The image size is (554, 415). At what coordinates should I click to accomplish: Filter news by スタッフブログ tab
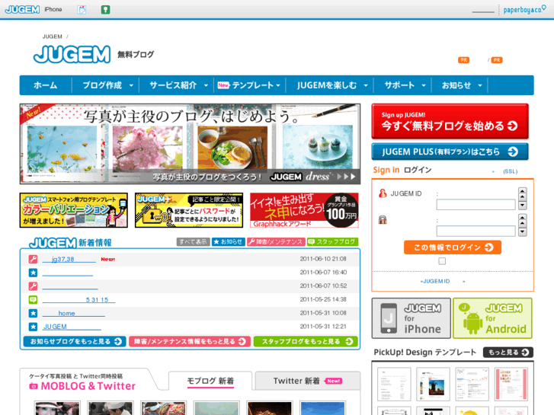[x=332, y=242]
